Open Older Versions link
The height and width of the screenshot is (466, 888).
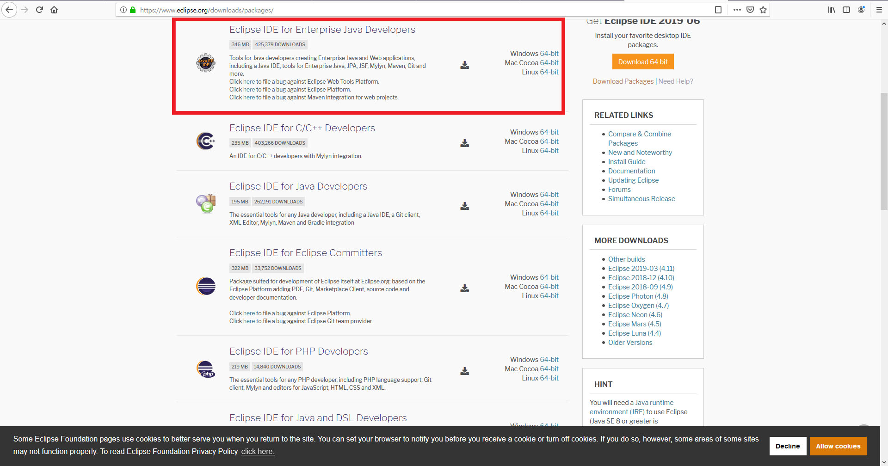point(630,343)
